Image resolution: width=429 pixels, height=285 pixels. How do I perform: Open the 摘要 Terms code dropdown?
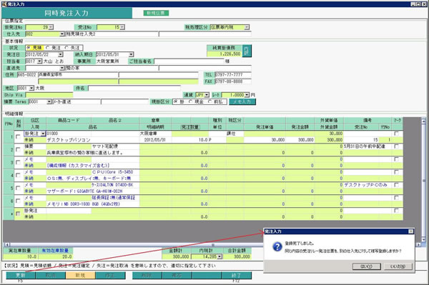(x=49, y=101)
